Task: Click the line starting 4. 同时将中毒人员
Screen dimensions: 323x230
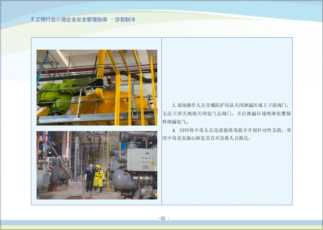Action: (x=231, y=130)
